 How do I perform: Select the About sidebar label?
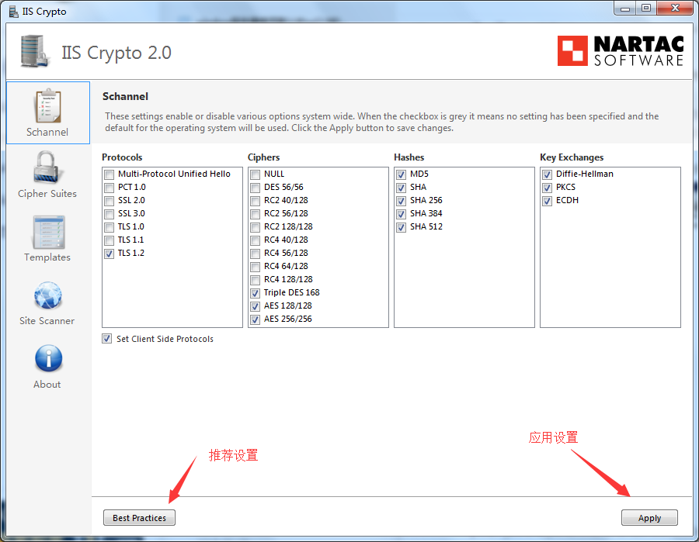point(47,385)
